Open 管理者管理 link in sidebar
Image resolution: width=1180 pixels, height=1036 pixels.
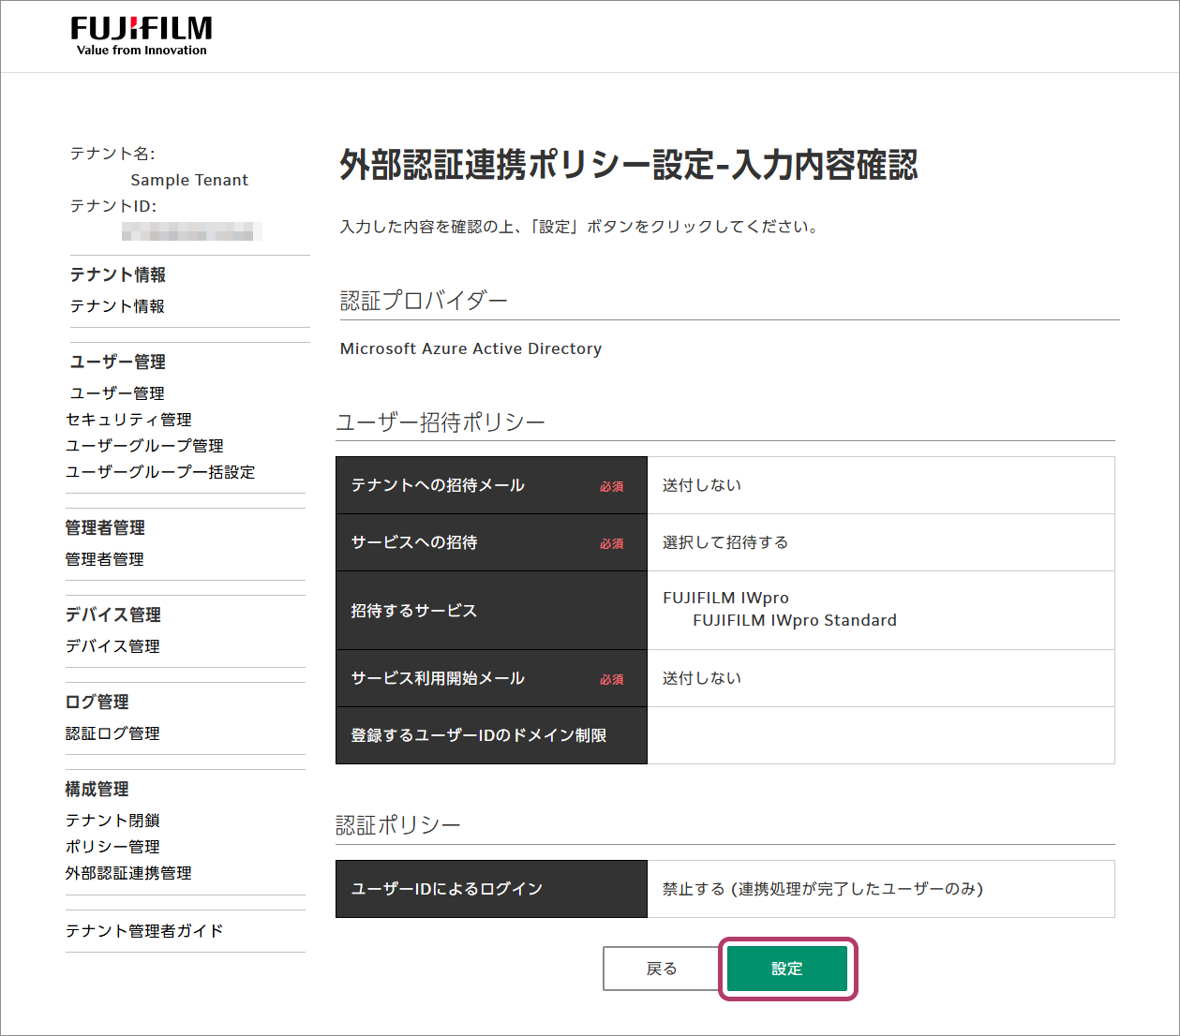105,559
